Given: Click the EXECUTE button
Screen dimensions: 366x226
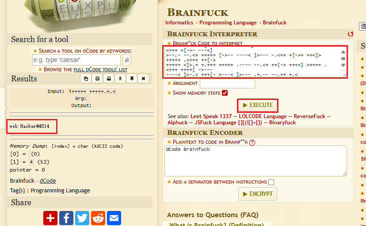Looking at the screenshot, I should (x=258, y=105).
